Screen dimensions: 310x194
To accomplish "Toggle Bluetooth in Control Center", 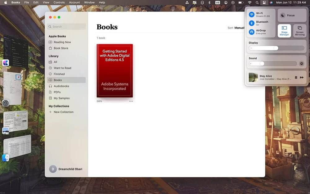I will 252,23.
